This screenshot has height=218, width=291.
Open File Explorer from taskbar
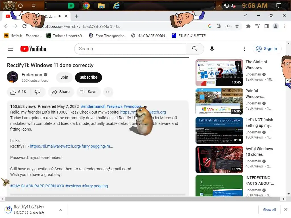101,6
